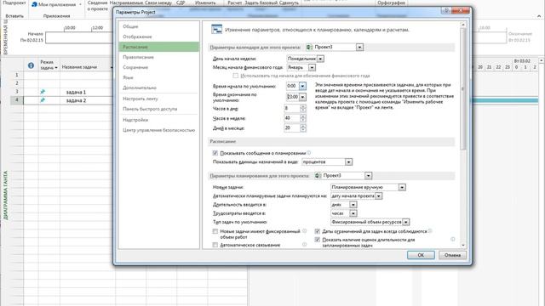Image resolution: width=545 pixels, height=306 pixels.
Task: Open assignment units процентов dropdown
Action: (x=348, y=162)
